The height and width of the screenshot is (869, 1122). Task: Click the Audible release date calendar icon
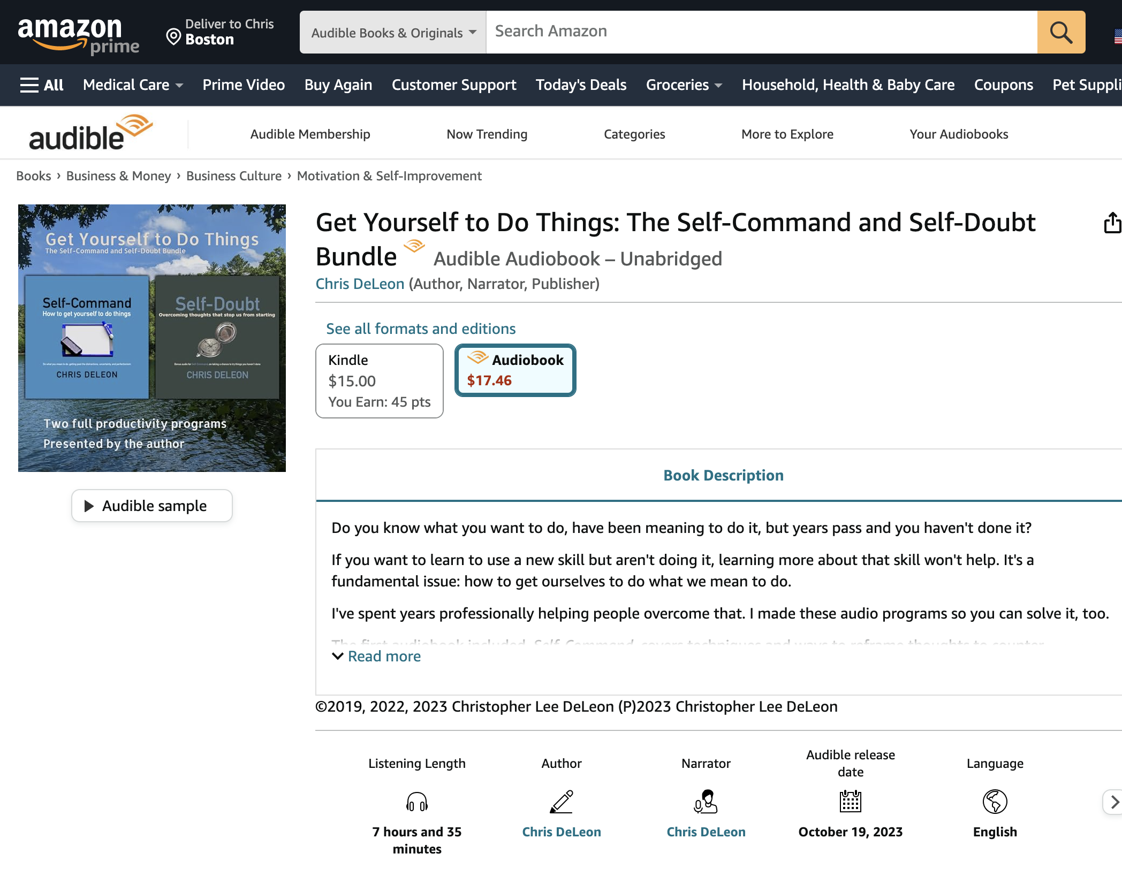pos(850,802)
